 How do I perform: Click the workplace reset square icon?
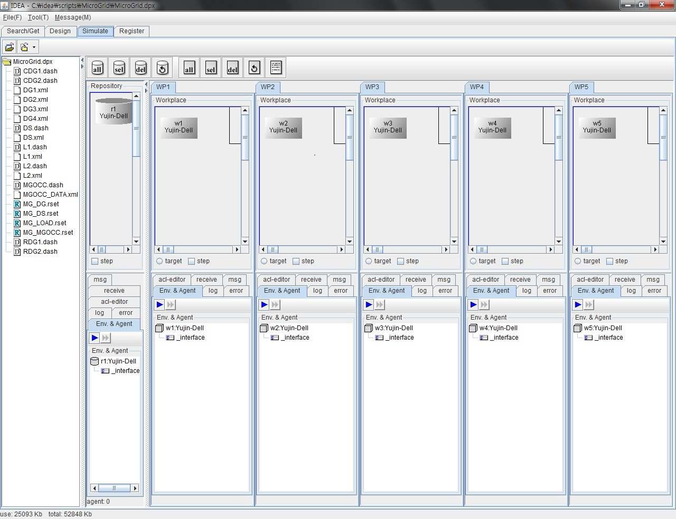click(x=254, y=68)
